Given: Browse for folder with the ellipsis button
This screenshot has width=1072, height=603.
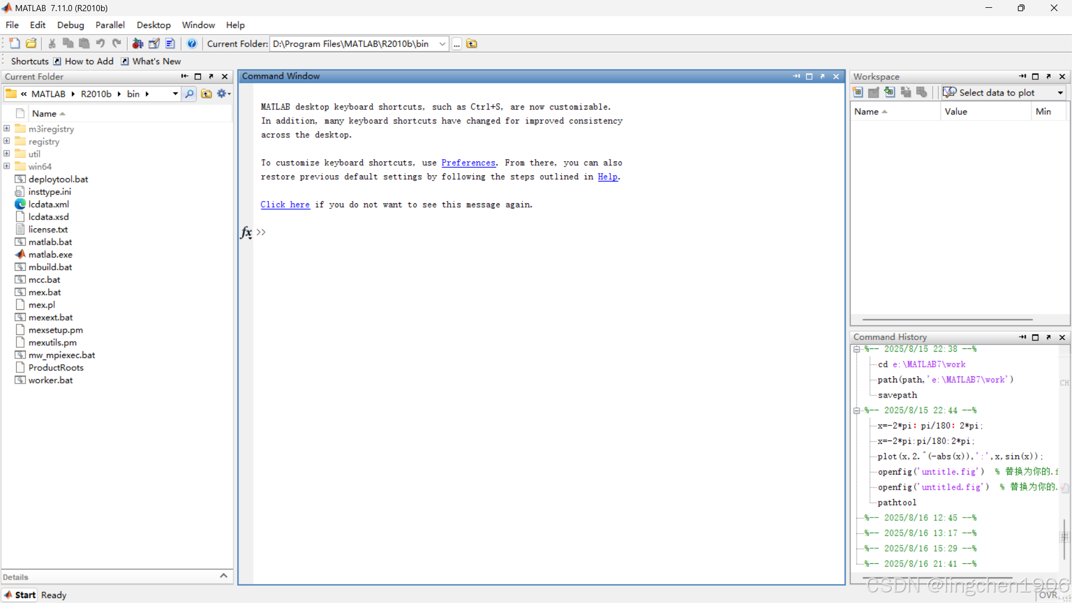Looking at the screenshot, I should [457, 44].
